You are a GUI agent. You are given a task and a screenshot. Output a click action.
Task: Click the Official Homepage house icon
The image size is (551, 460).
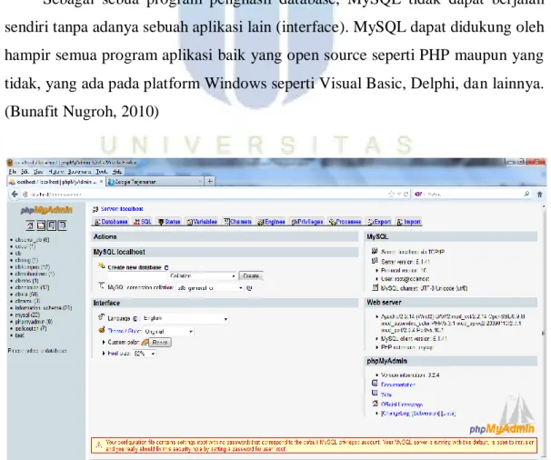(375, 404)
